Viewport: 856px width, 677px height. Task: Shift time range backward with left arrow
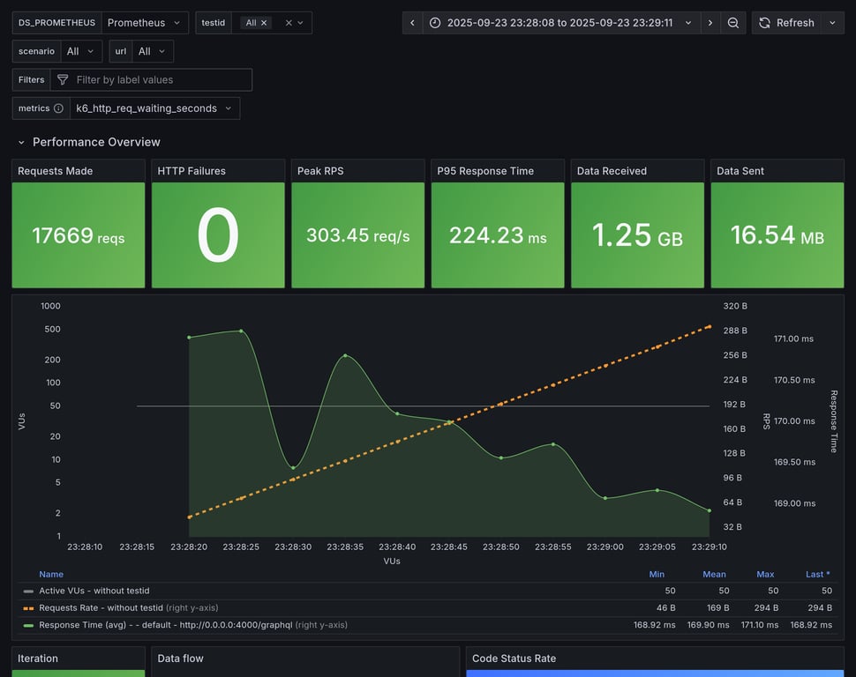click(x=412, y=23)
